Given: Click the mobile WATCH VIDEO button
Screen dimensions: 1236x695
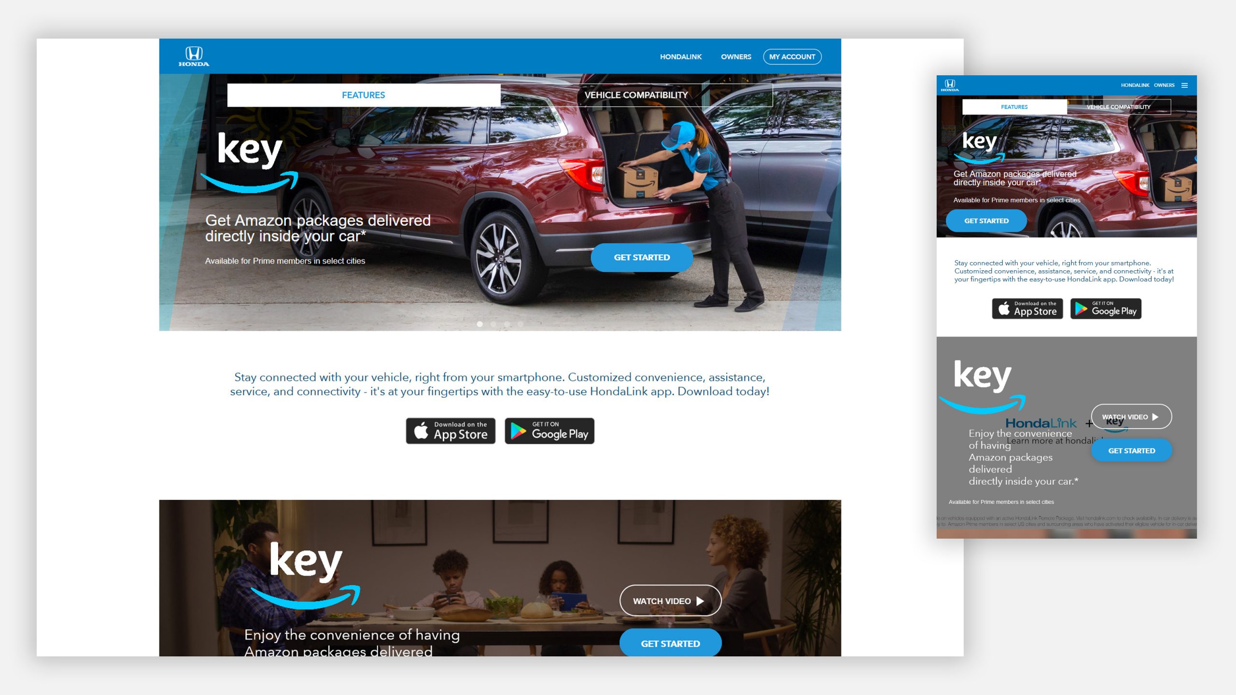Looking at the screenshot, I should pos(1131,417).
